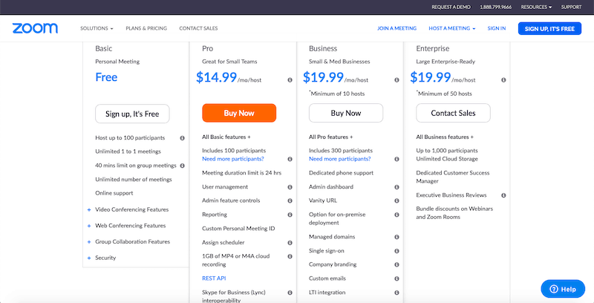Select Contact Sales in navigation bar

198,28
